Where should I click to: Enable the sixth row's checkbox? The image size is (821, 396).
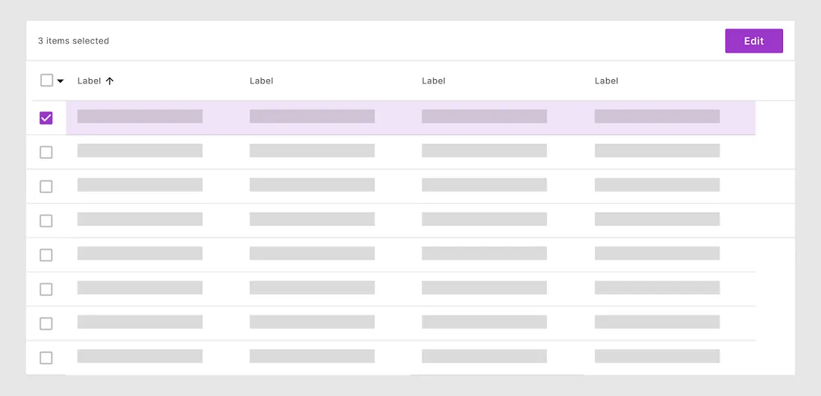pyautogui.click(x=46, y=289)
